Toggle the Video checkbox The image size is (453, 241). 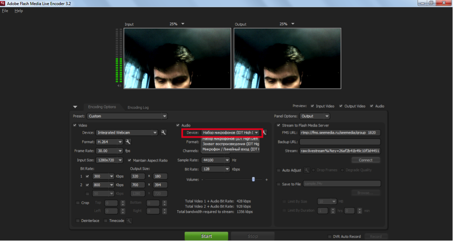click(x=75, y=126)
